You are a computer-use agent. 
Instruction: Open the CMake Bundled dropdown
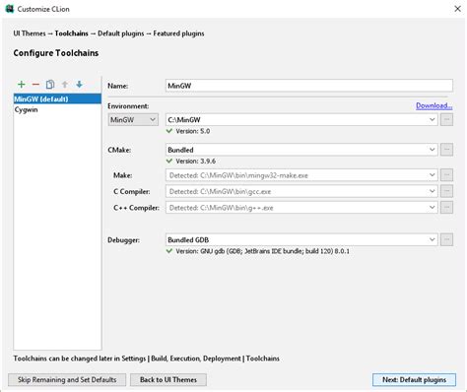click(301, 150)
